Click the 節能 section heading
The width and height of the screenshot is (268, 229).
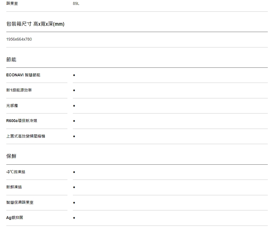coord(11,59)
